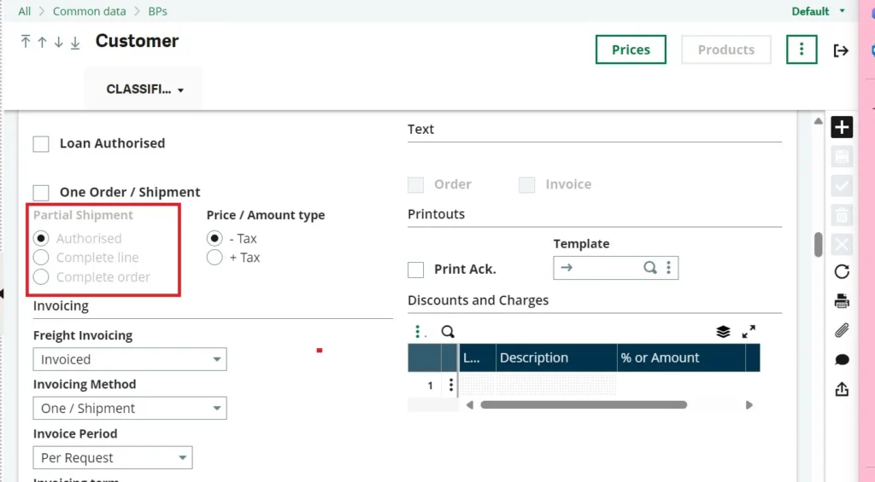Open attachments paperclip icon

(842, 330)
